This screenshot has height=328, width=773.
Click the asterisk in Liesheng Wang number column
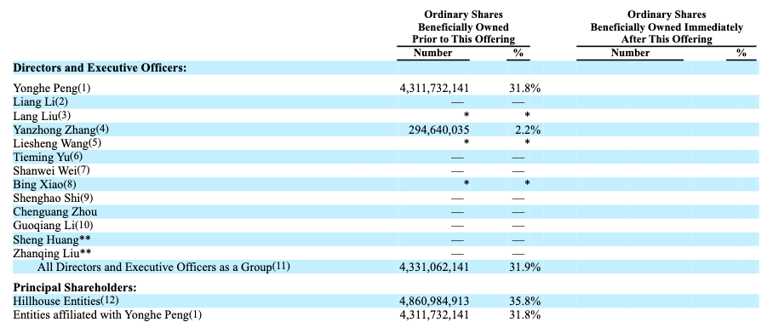467,143
